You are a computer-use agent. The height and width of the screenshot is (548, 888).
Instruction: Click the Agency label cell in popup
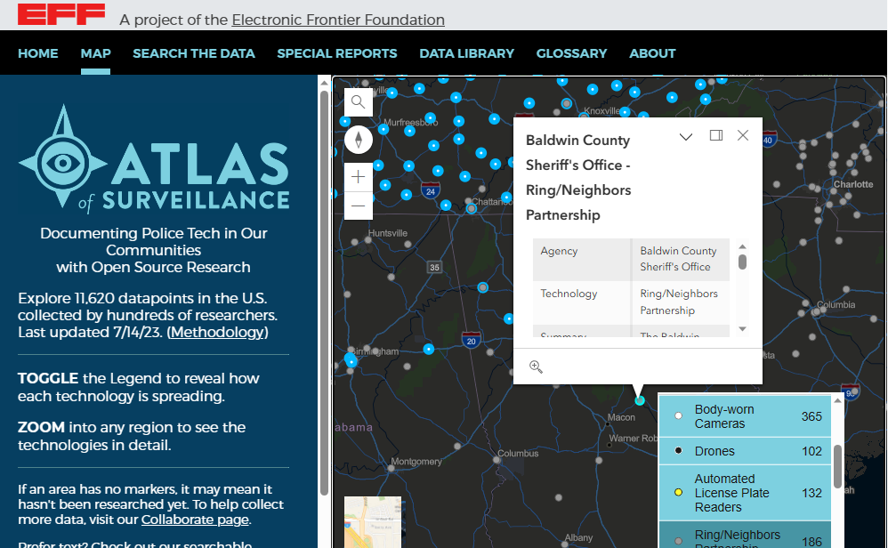point(582,259)
